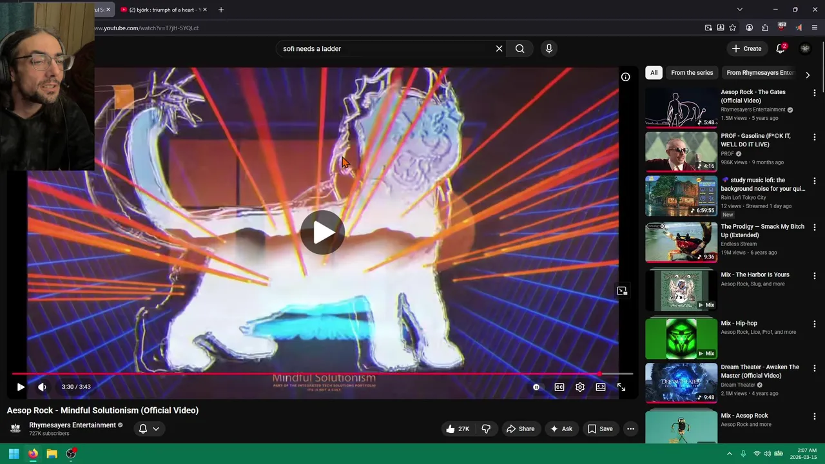The height and width of the screenshot is (464, 825).
Task: Open the 'Aesop Rock - The Gates' thumbnail
Action: pyautogui.click(x=681, y=108)
